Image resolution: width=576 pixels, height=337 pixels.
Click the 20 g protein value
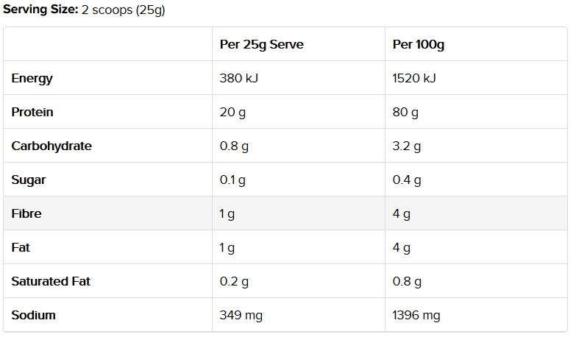click(232, 113)
